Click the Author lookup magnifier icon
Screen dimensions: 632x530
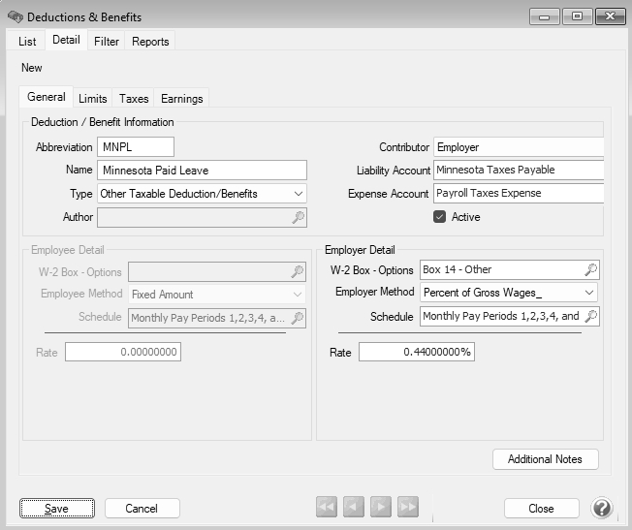[299, 218]
